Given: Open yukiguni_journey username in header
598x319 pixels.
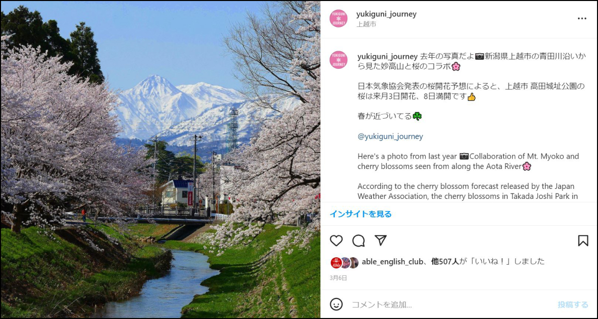Looking at the screenshot, I should pyautogui.click(x=386, y=14).
